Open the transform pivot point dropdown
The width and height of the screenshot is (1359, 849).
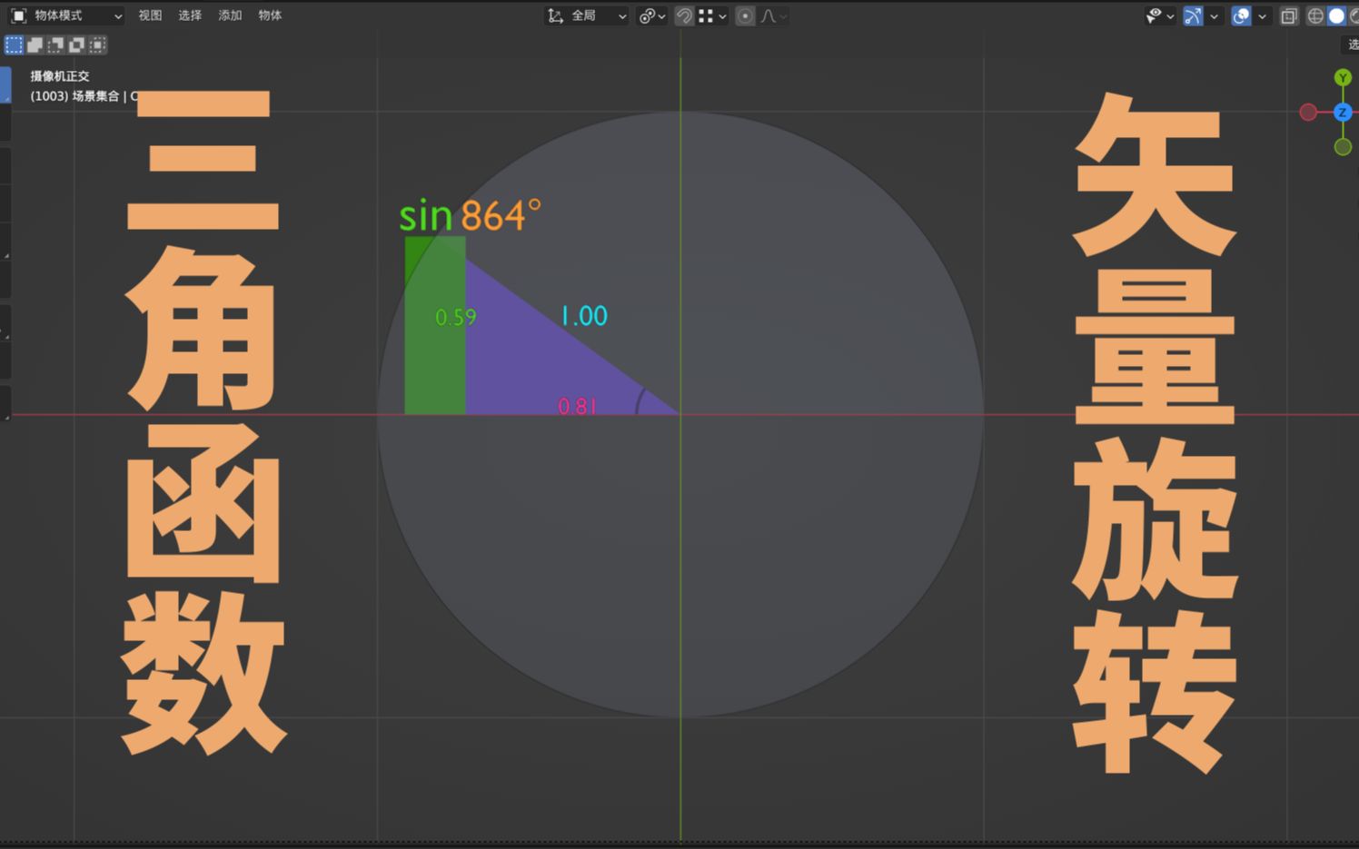(x=652, y=15)
